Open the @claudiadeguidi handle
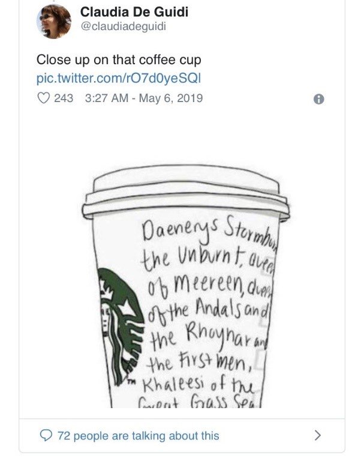This screenshot has width=364, height=461. pyautogui.click(x=123, y=26)
